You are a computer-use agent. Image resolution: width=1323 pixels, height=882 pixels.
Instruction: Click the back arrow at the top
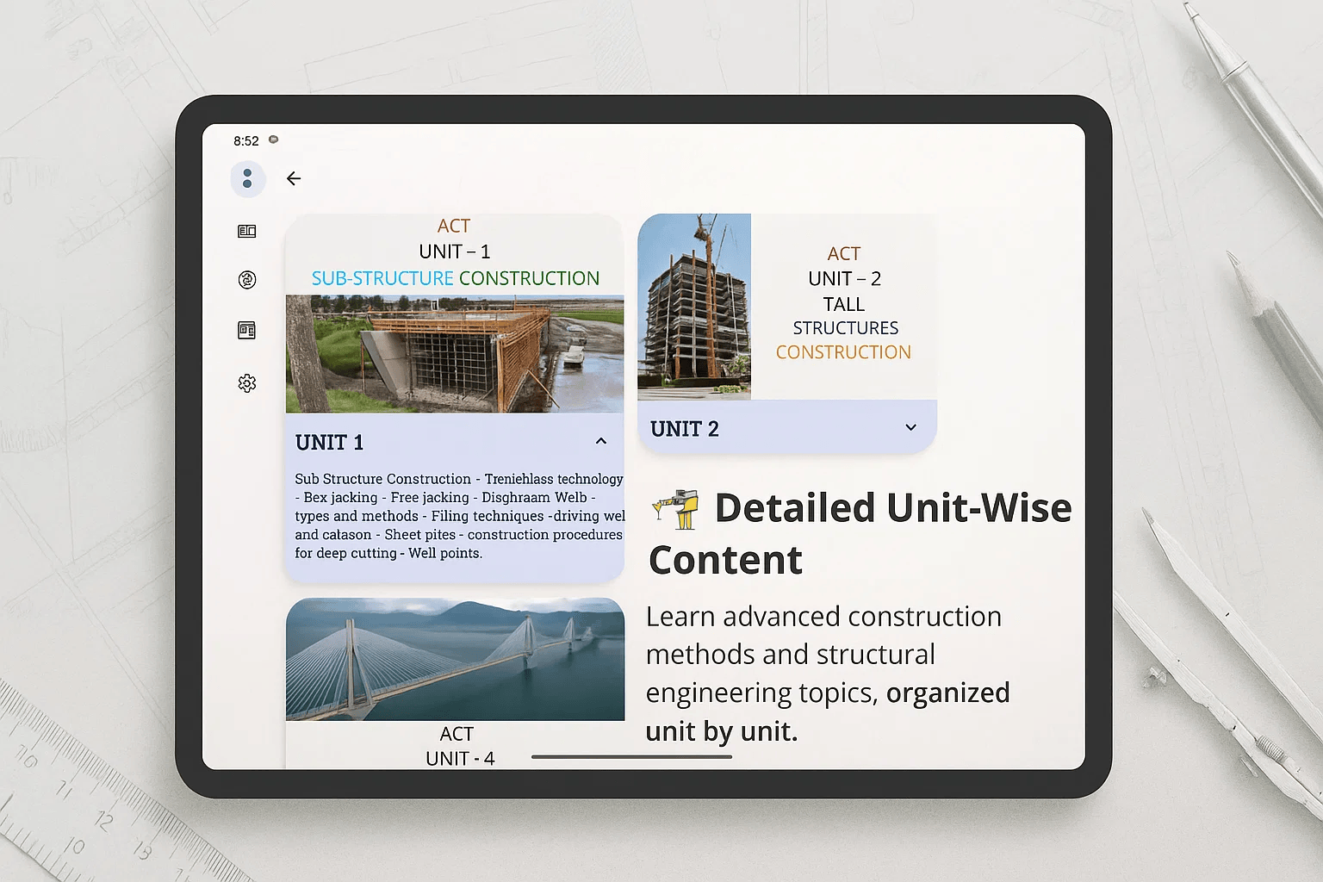click(x=294, y=178)
